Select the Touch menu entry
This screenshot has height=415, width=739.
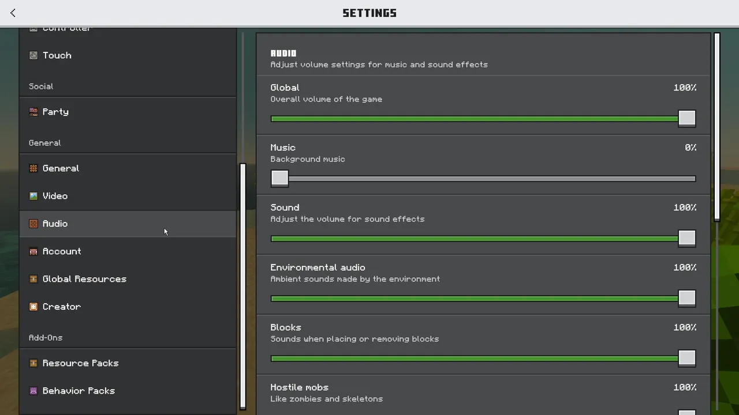click(x=128, y=55)
